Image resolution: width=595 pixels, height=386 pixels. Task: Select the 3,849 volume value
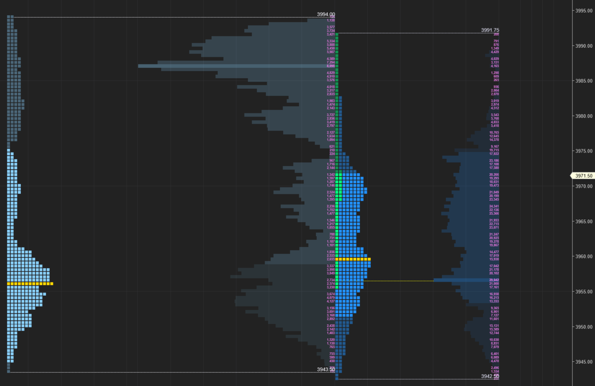[x=331, y=274]
